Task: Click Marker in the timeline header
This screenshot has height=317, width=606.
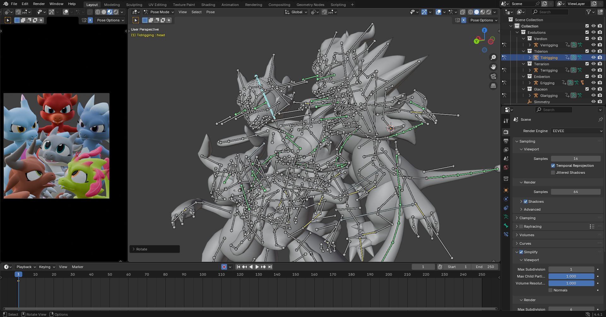Action: coord(78,267)
